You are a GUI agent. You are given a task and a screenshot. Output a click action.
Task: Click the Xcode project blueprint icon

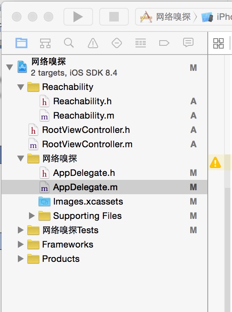pos(22,67)
